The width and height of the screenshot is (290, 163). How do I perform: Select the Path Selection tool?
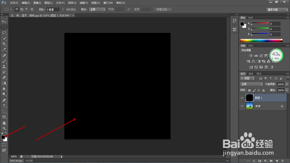[4, 111]
